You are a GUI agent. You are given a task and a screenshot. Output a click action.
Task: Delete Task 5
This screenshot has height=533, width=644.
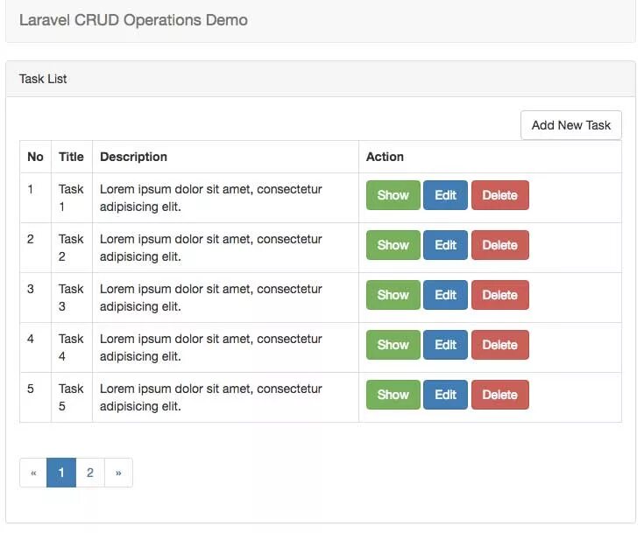[499, 395]
